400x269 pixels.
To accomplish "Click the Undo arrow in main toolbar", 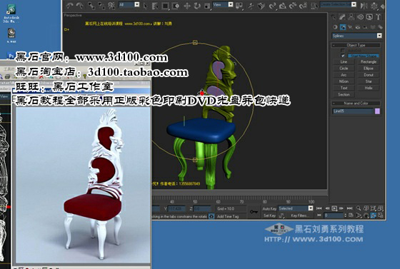I will click(70, 5).
